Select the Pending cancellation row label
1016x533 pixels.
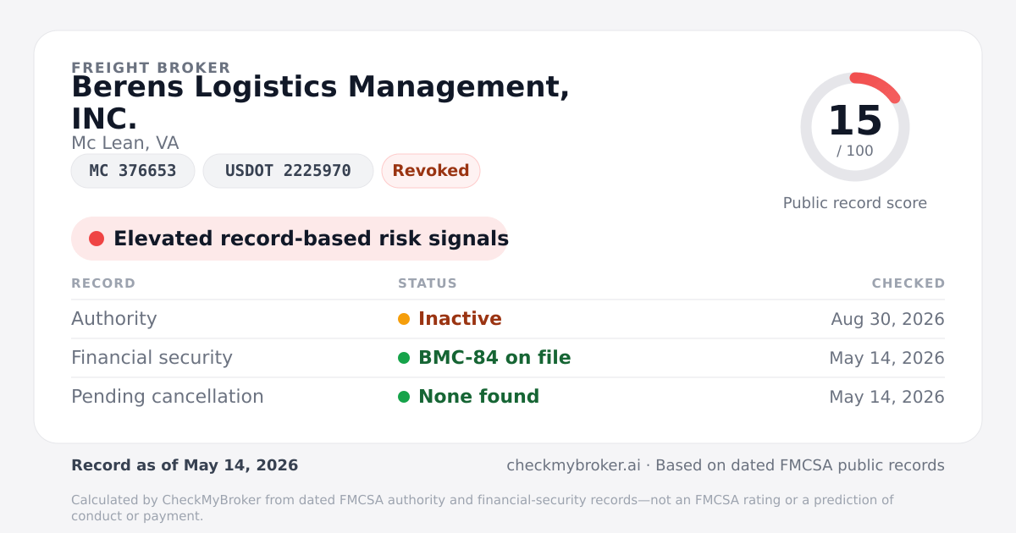click(x=168, y=397)
